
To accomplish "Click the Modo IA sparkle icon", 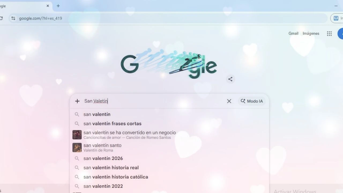I will coord(243,101).
